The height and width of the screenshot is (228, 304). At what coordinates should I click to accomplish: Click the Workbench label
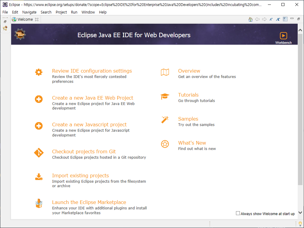[x=283, y=43]
